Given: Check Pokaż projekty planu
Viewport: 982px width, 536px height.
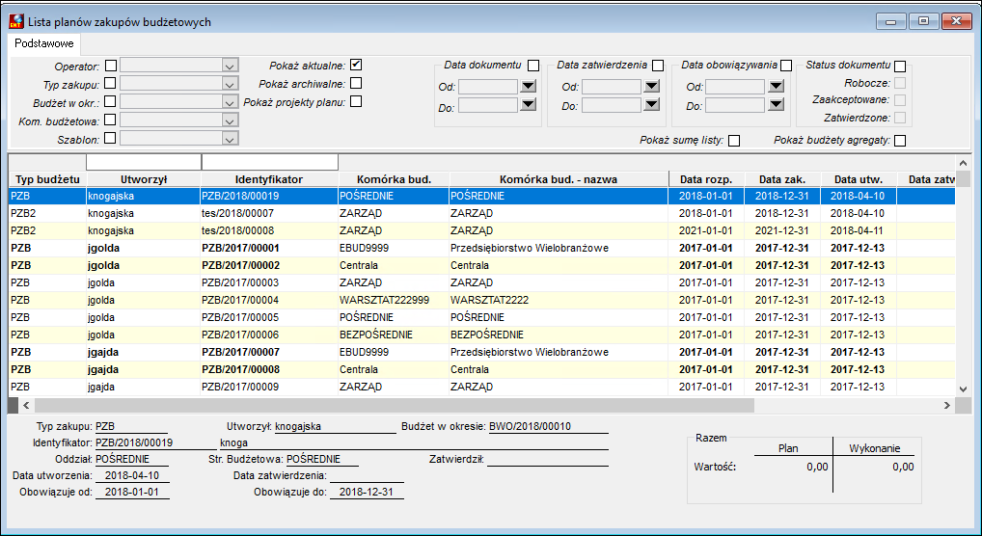Looking at the screenshot, I should 356,101.
